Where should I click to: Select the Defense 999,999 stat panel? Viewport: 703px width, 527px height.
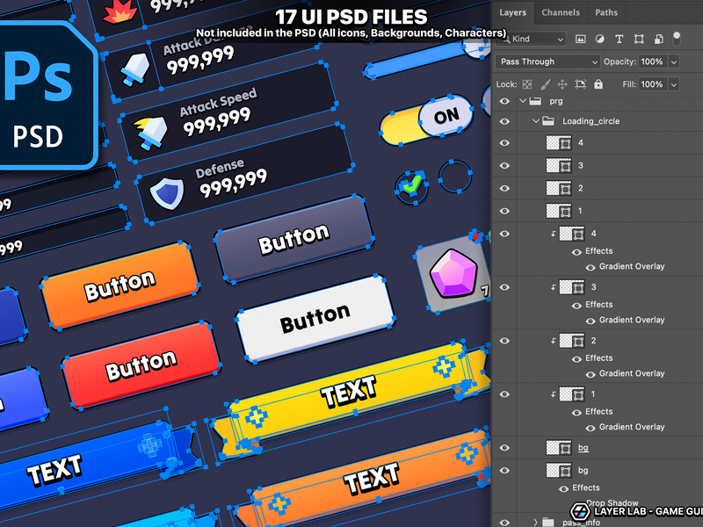245,174
